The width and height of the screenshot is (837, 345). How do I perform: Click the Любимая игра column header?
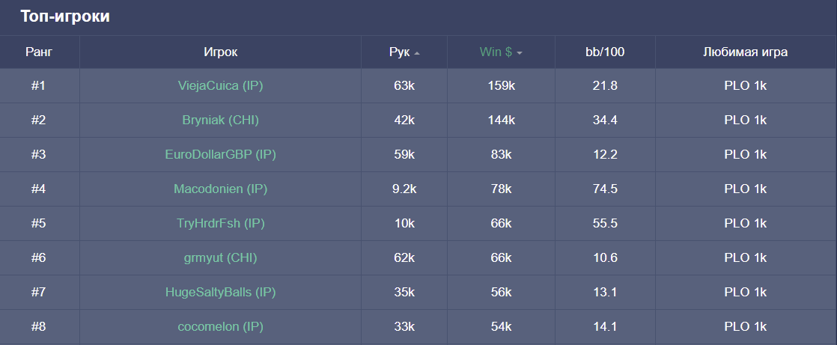pyautogui.click(x=745, y=52)
